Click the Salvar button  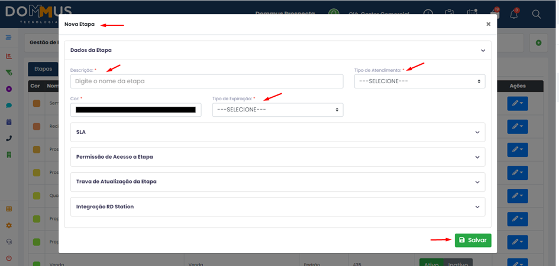pyautogui.click(x=473, y=240)
